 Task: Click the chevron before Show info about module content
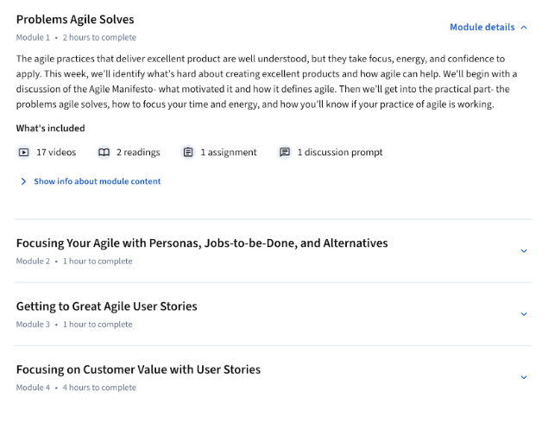coord(23,182)
